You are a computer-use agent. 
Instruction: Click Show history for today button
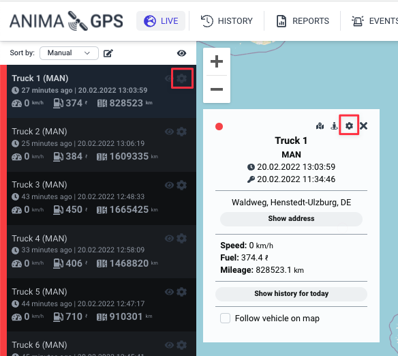[x=291, y=293]
